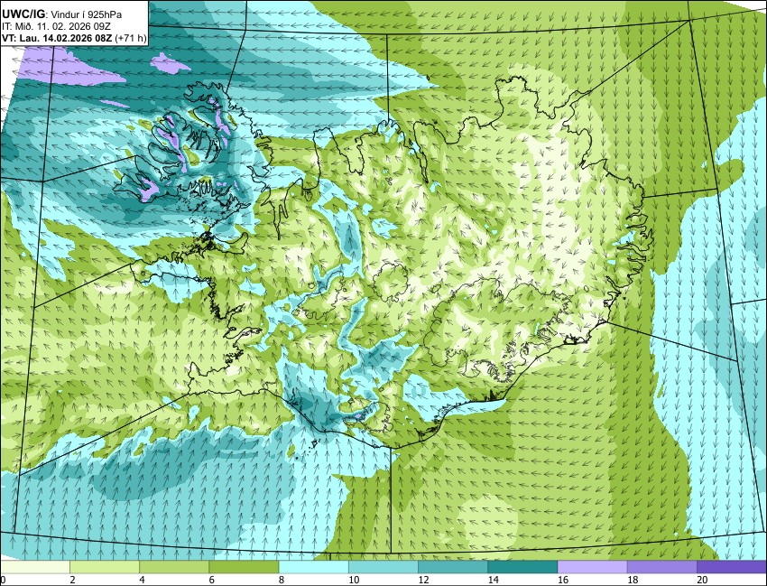
Task: Click the legend scale label '6'
Action: (x=212, y=580)
